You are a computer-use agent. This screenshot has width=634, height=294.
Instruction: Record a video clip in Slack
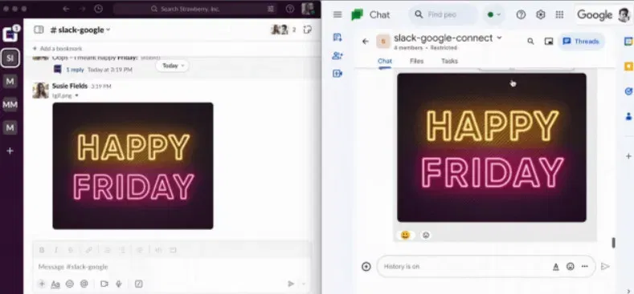pos(104,284)
